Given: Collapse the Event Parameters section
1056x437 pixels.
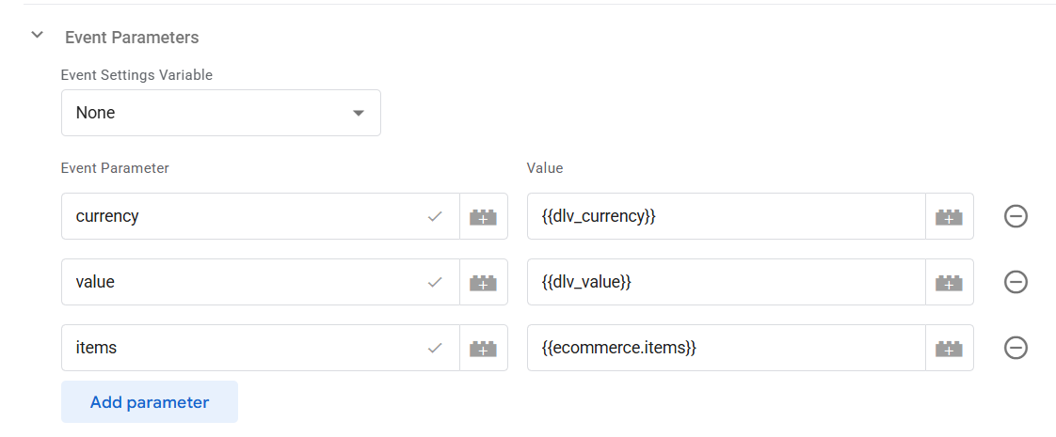Looking at the screenshot, I should 38,36.
